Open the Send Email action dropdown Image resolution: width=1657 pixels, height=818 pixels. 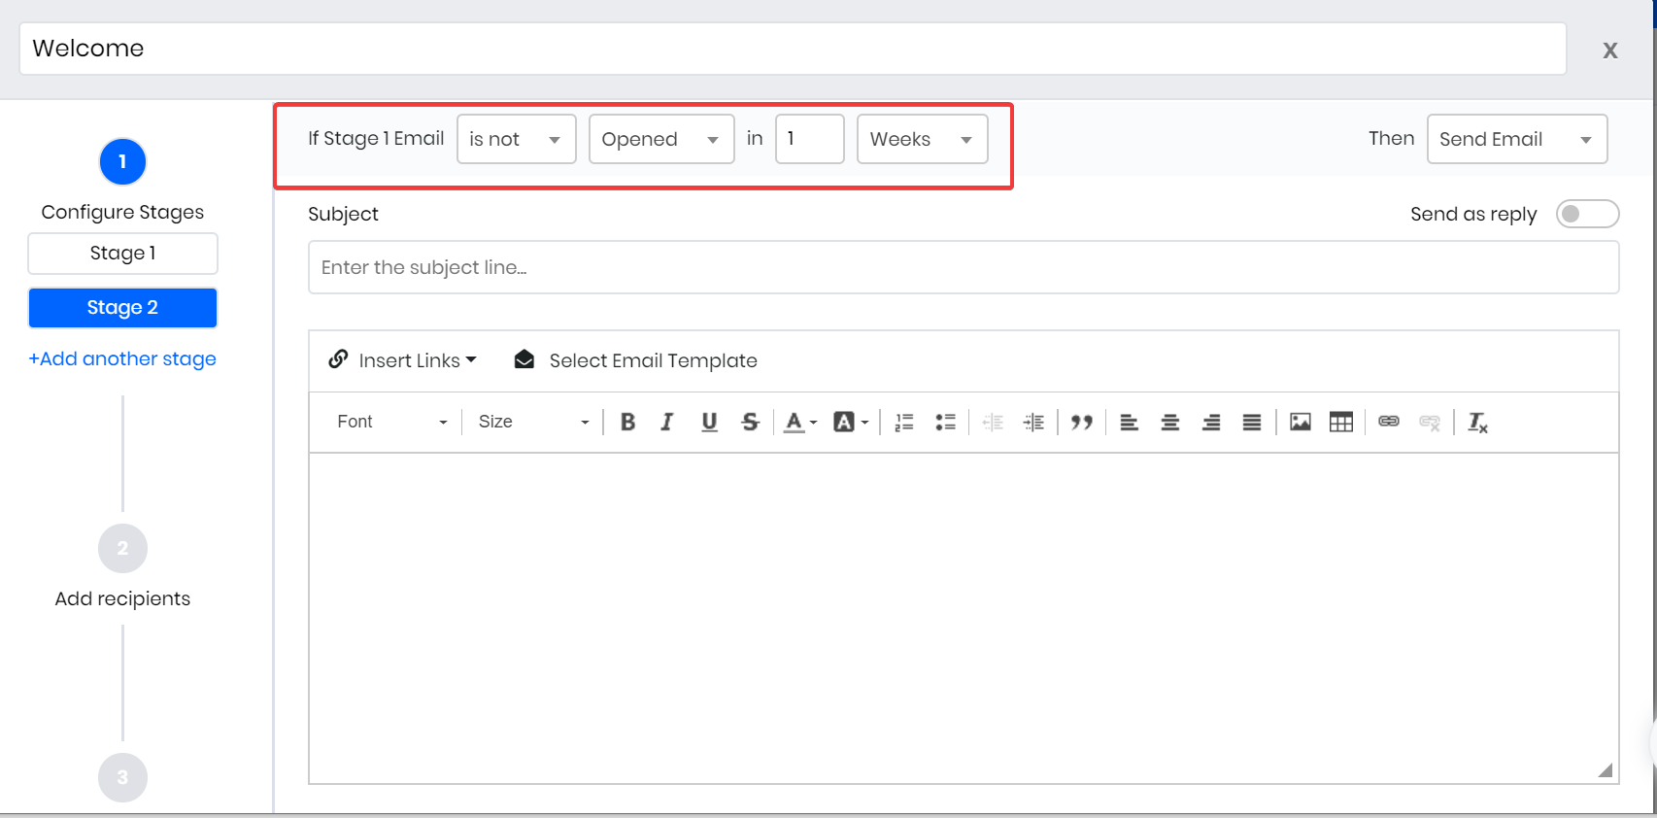[x=1516, y=139]
